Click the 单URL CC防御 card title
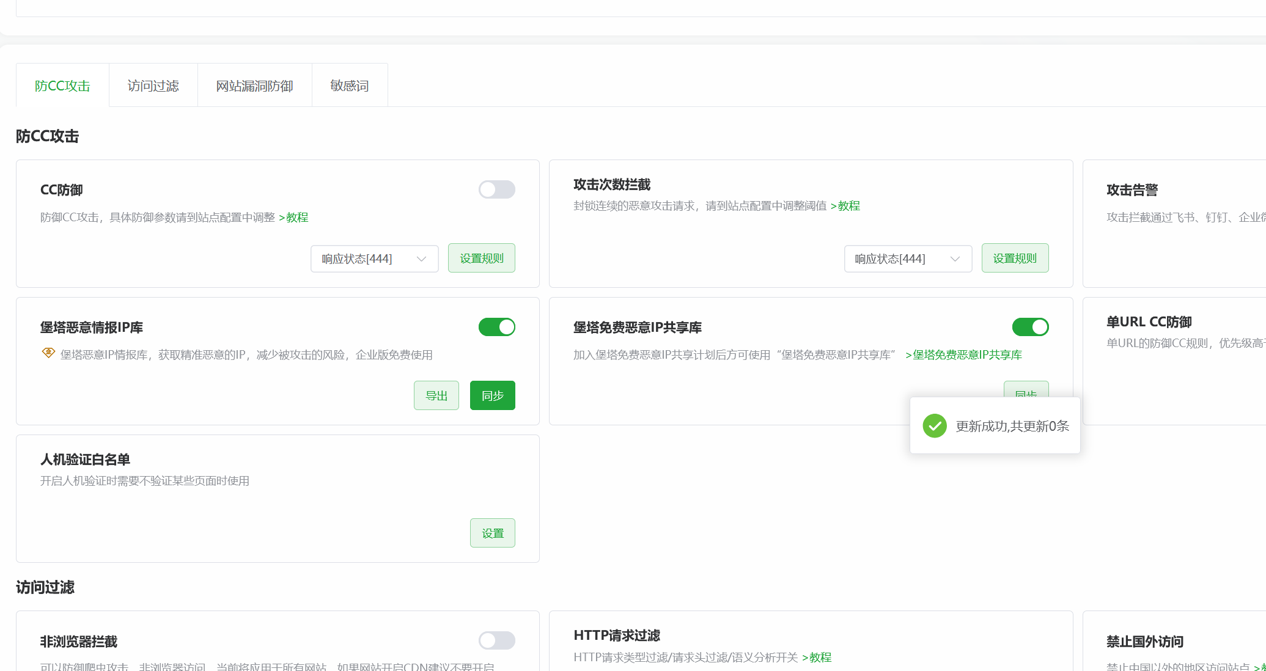Viewport: 1266px width, 671px height. pos(1149,322)
